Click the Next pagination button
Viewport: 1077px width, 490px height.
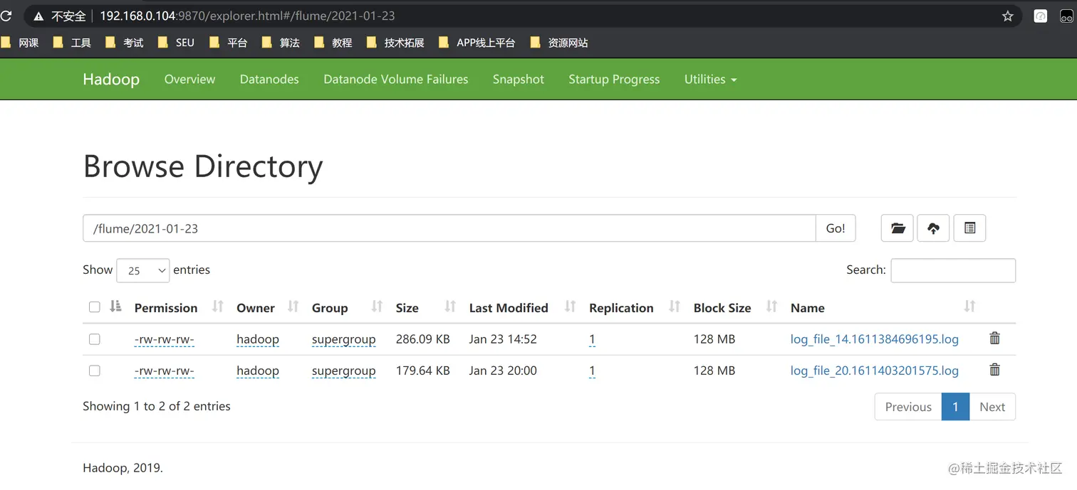coord(992,407)
